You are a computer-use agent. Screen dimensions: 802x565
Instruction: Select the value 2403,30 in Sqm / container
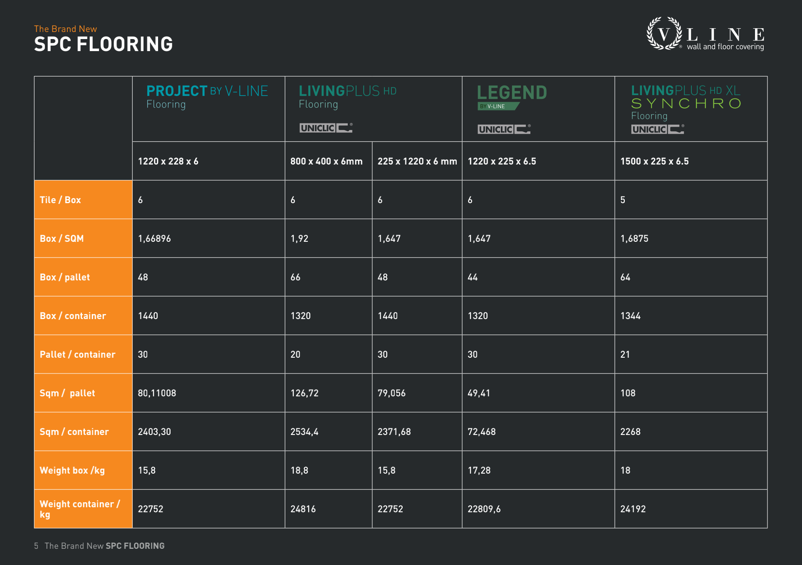154,432
